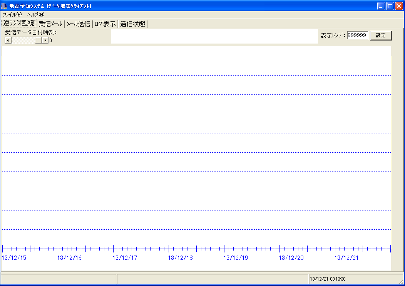Maximize the 地震予知システム window
This screenshot has height=286, width=405.
[x=390, y=6]
